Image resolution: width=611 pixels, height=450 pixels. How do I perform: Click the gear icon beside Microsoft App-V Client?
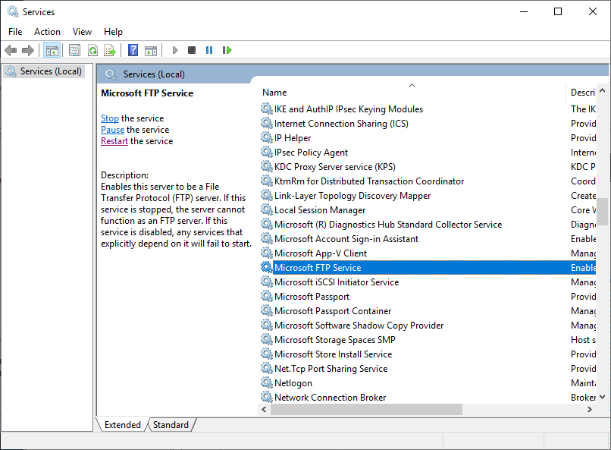[x=267, y=253]
